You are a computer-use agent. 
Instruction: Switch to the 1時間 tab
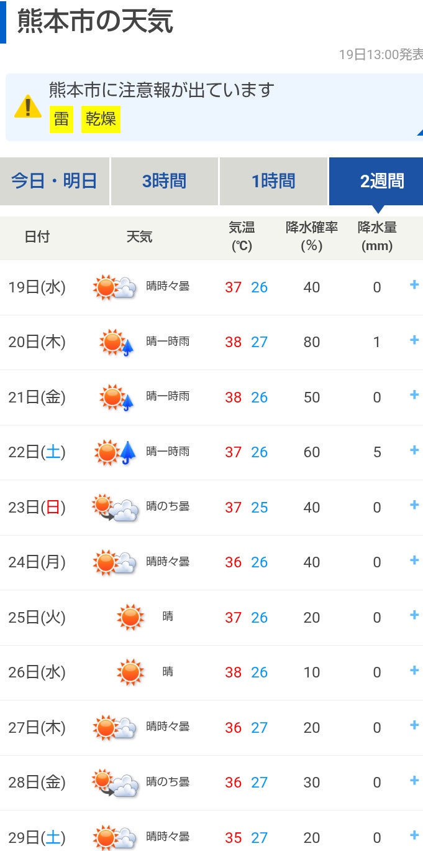click(273, 181)
